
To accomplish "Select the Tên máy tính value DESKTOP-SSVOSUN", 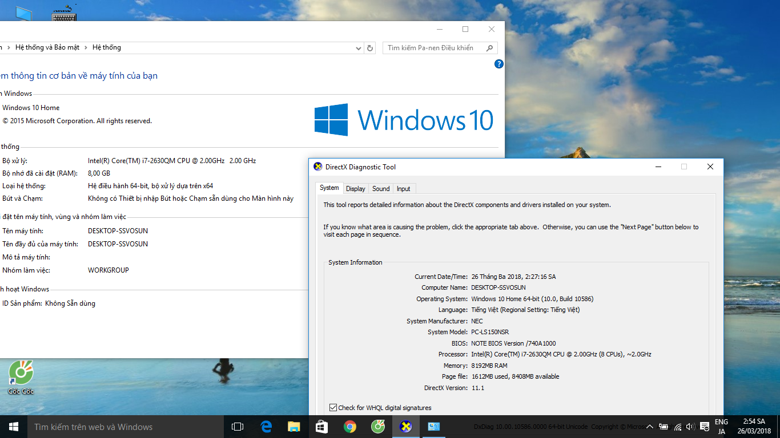I will [x=118, y=231].
